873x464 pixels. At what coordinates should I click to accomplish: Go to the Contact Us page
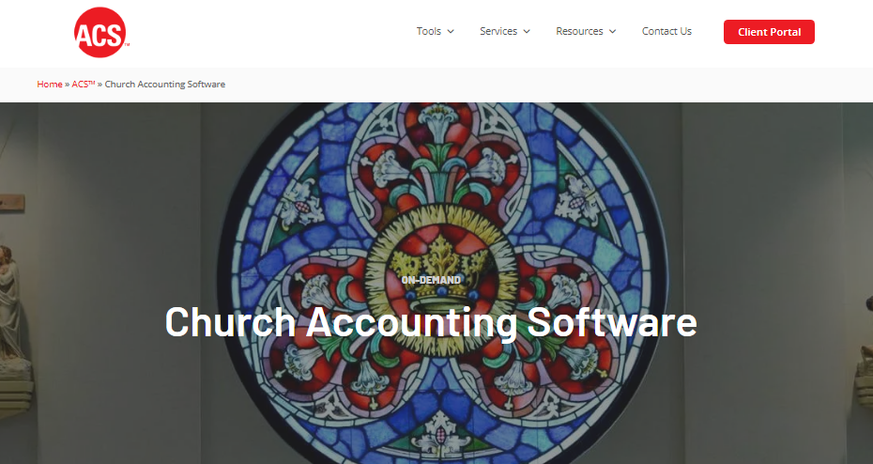[666, 31]
